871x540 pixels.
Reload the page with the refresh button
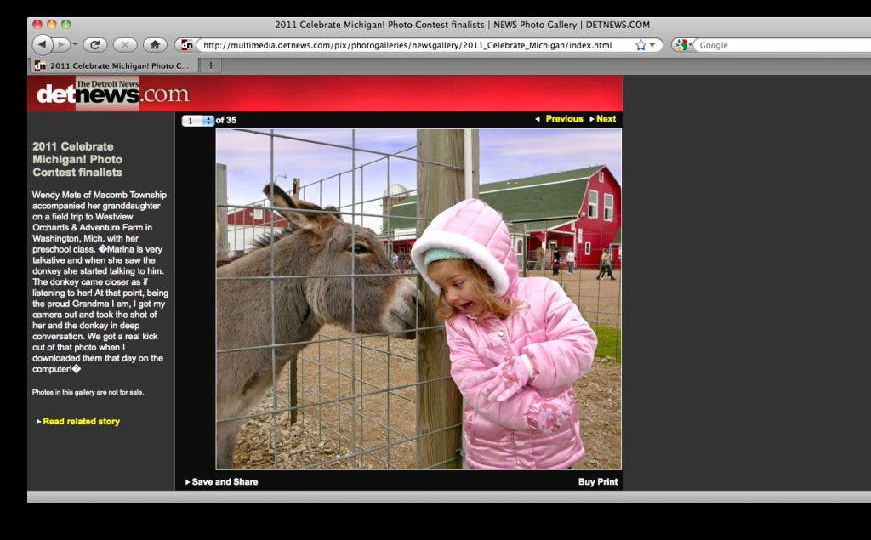point(94,44)
